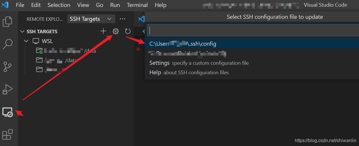Open the Explorer view in activity bar
This screenshot has width=359, height=146.
tap(8, 22)
